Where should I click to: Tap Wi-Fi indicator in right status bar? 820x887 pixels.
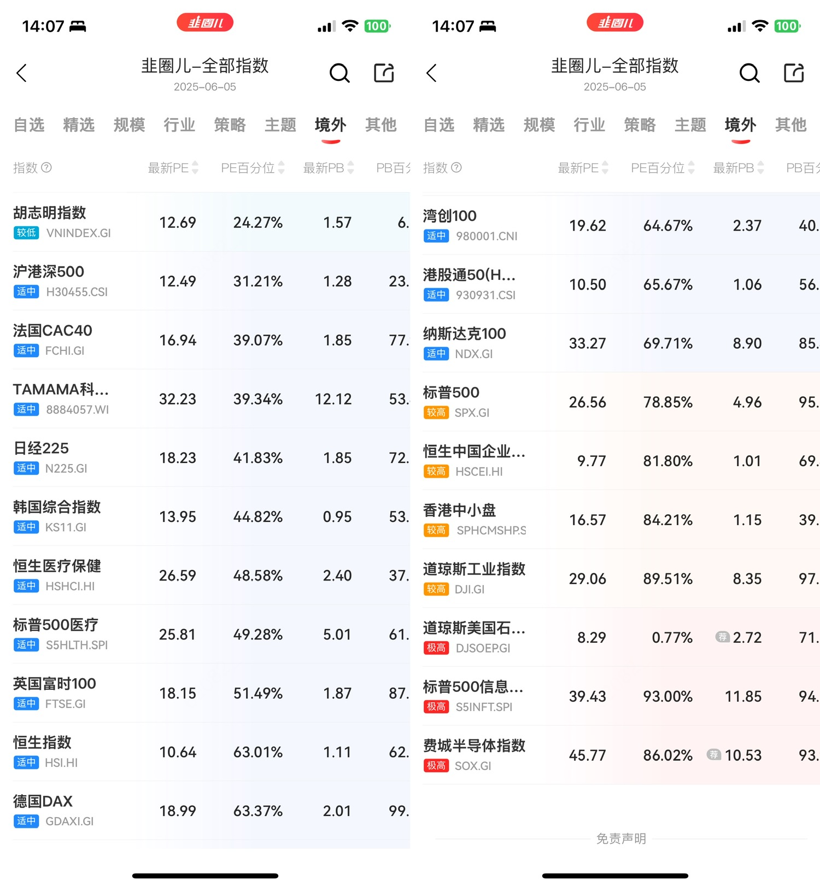point(760,26)
